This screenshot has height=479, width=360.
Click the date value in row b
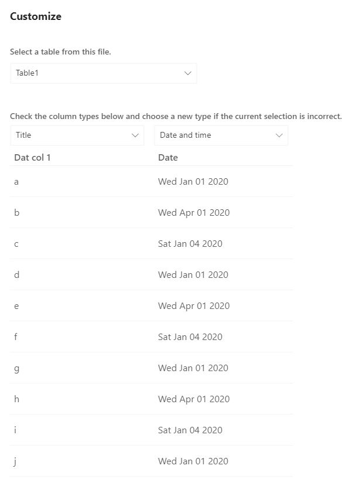click(x=194, y=213)
